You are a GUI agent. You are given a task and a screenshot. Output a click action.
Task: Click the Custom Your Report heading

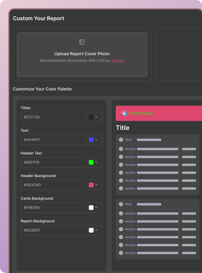click(x=38, y=18)
